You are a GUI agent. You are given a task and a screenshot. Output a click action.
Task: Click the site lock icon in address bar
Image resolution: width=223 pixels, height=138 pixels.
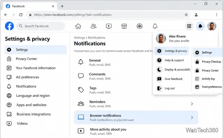[x=30, y=15]
